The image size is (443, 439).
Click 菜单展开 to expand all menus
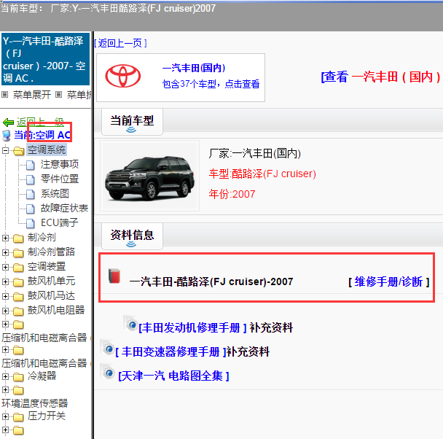click(31, 95)
